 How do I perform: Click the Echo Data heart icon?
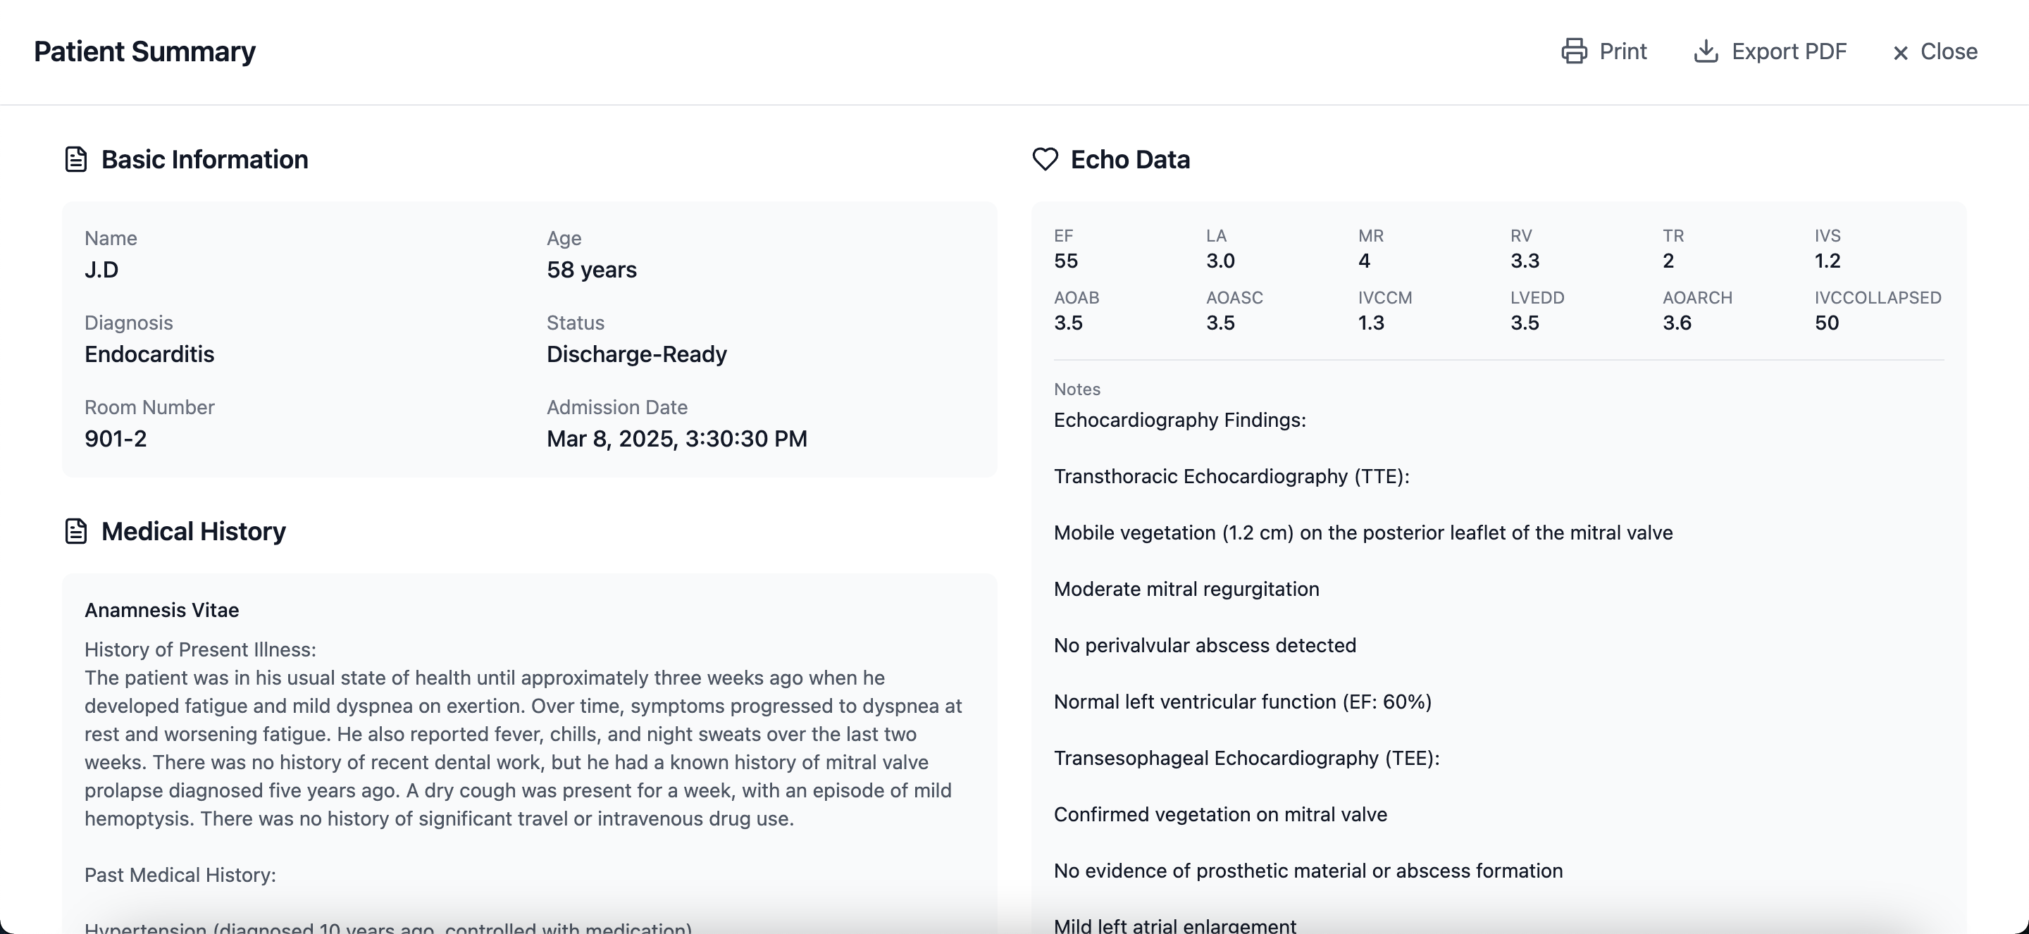coord(1045,159)
